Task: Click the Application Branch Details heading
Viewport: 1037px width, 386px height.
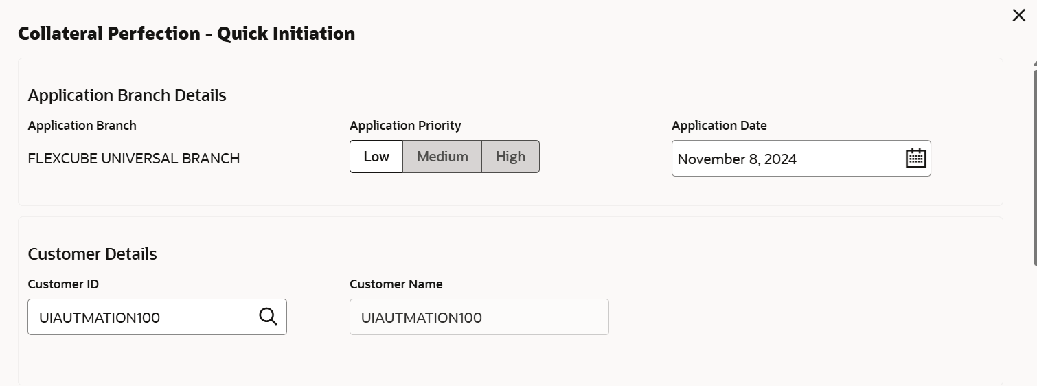Action: pos(127,95)
